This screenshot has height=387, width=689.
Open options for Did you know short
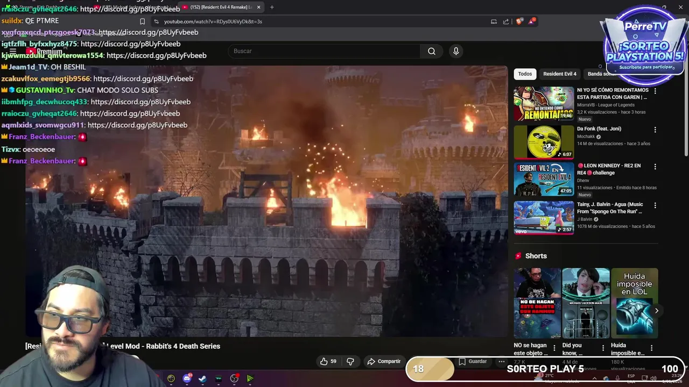pos(603,348)
